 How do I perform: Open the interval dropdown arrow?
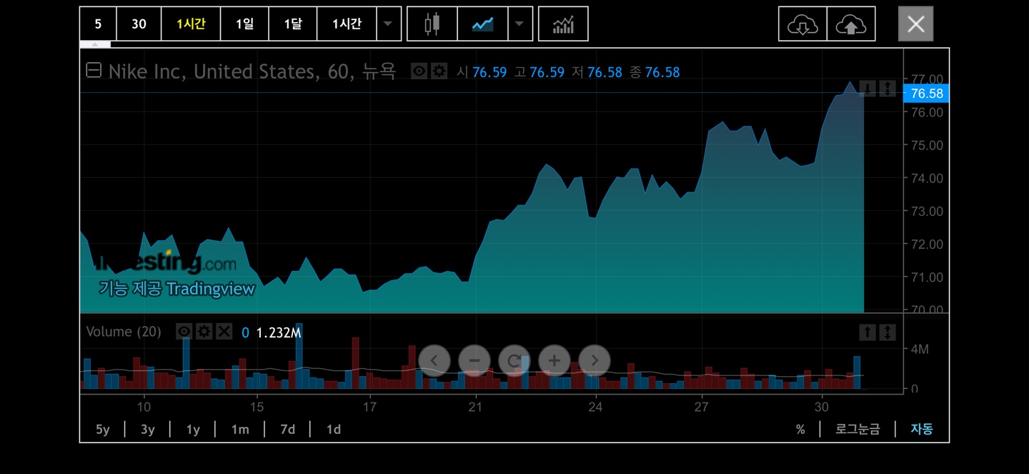(388, 24)
